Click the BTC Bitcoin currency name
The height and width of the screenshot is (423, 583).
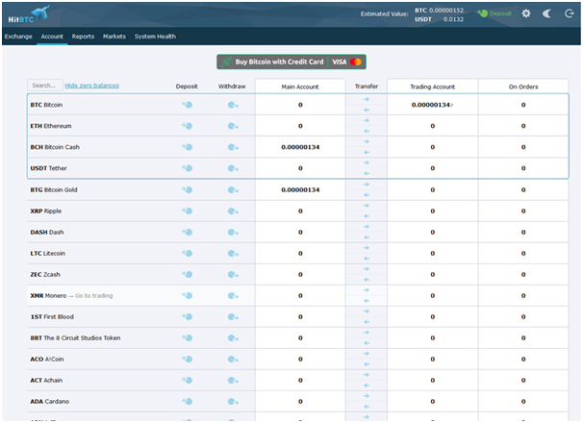[46, 105]
